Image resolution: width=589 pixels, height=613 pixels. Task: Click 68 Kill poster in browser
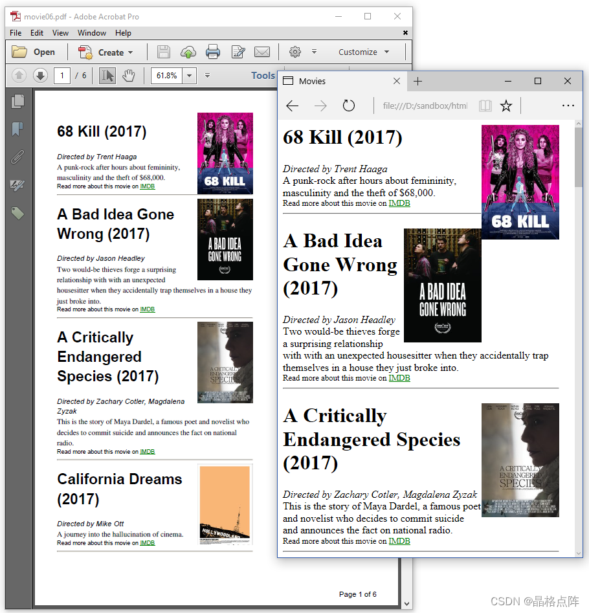pyautogui.click(x=520, y=182)
